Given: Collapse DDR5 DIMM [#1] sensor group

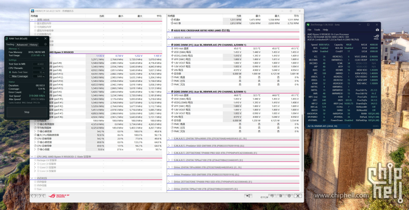Looking at the screenshot, I should [x=169, y=45].
